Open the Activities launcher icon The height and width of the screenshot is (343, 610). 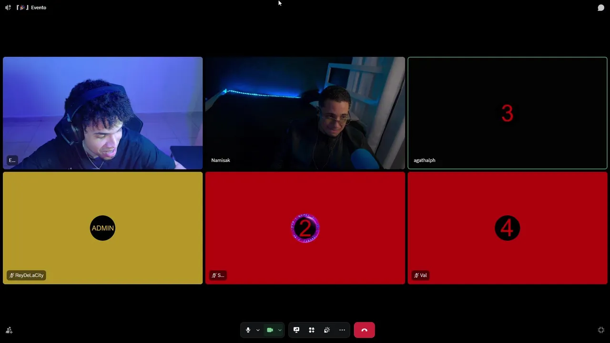tap(312, 330)
